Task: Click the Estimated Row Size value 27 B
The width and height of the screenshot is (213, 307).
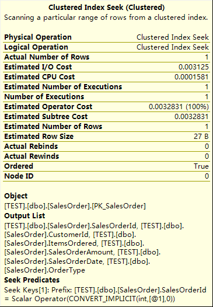Action: point(201,137)
